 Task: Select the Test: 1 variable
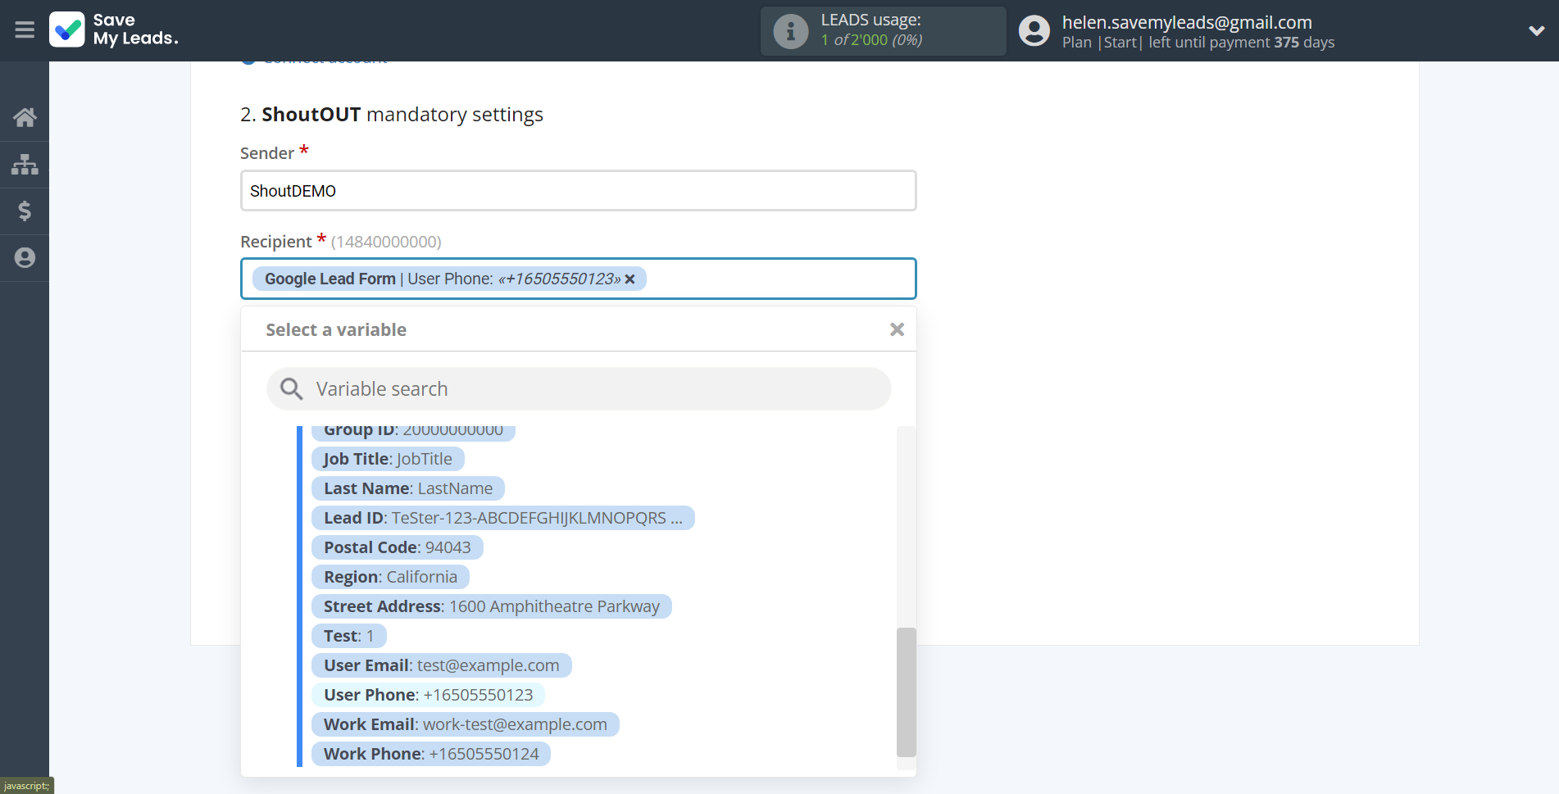pos(348,636)
